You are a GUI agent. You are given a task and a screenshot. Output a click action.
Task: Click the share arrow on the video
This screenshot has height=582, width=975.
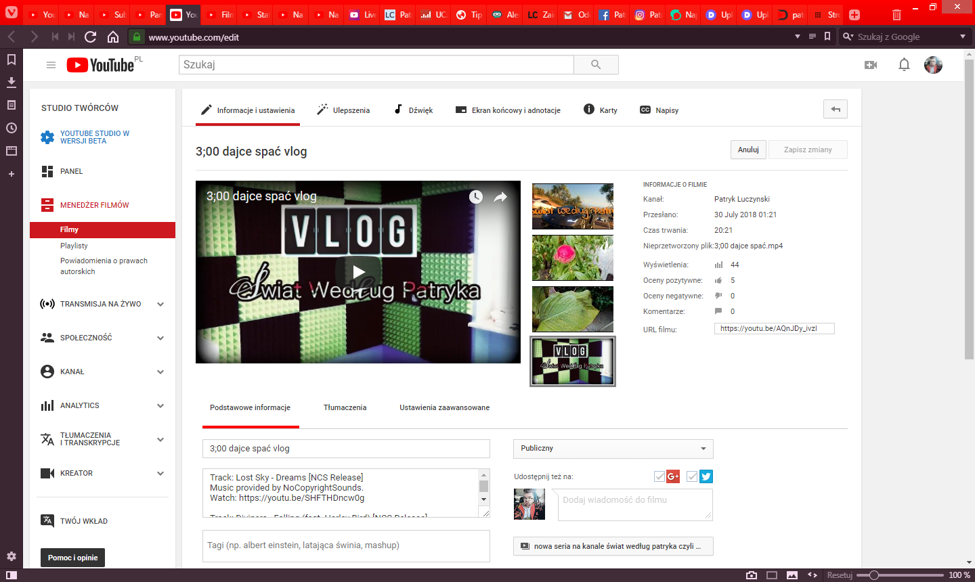pos(500,197)
